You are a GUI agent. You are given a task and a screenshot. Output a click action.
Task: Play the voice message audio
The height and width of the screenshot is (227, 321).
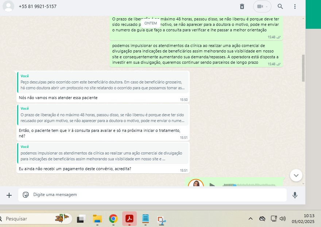(212, 184)
